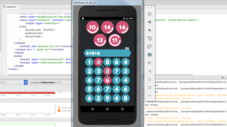Toggle fold marker at closing html tag
Viewport: 227px width, 127px height.
[7, 69]
